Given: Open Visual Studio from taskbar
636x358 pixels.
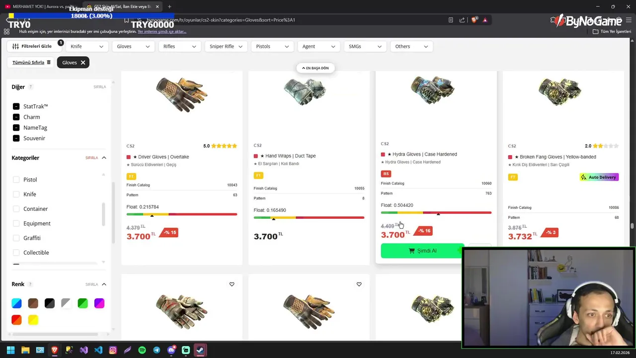Looking at the screenshot, I should tap(83, 350).
